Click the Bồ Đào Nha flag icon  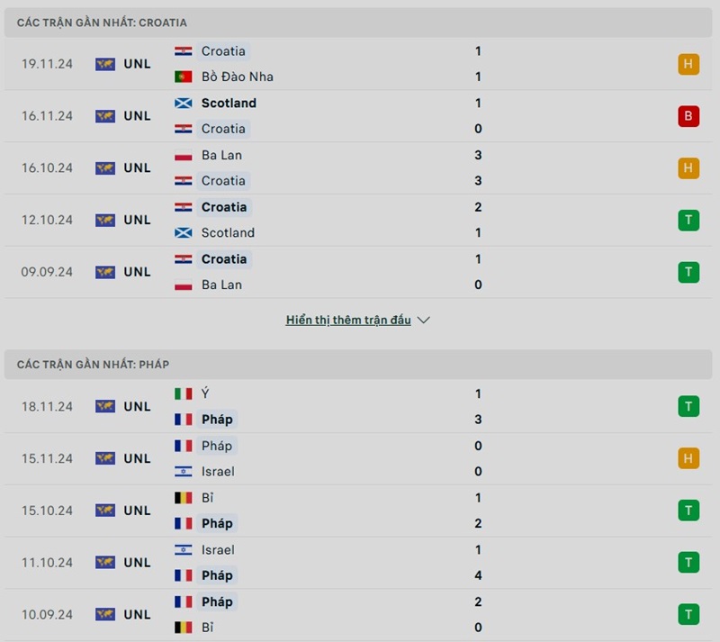184,77
